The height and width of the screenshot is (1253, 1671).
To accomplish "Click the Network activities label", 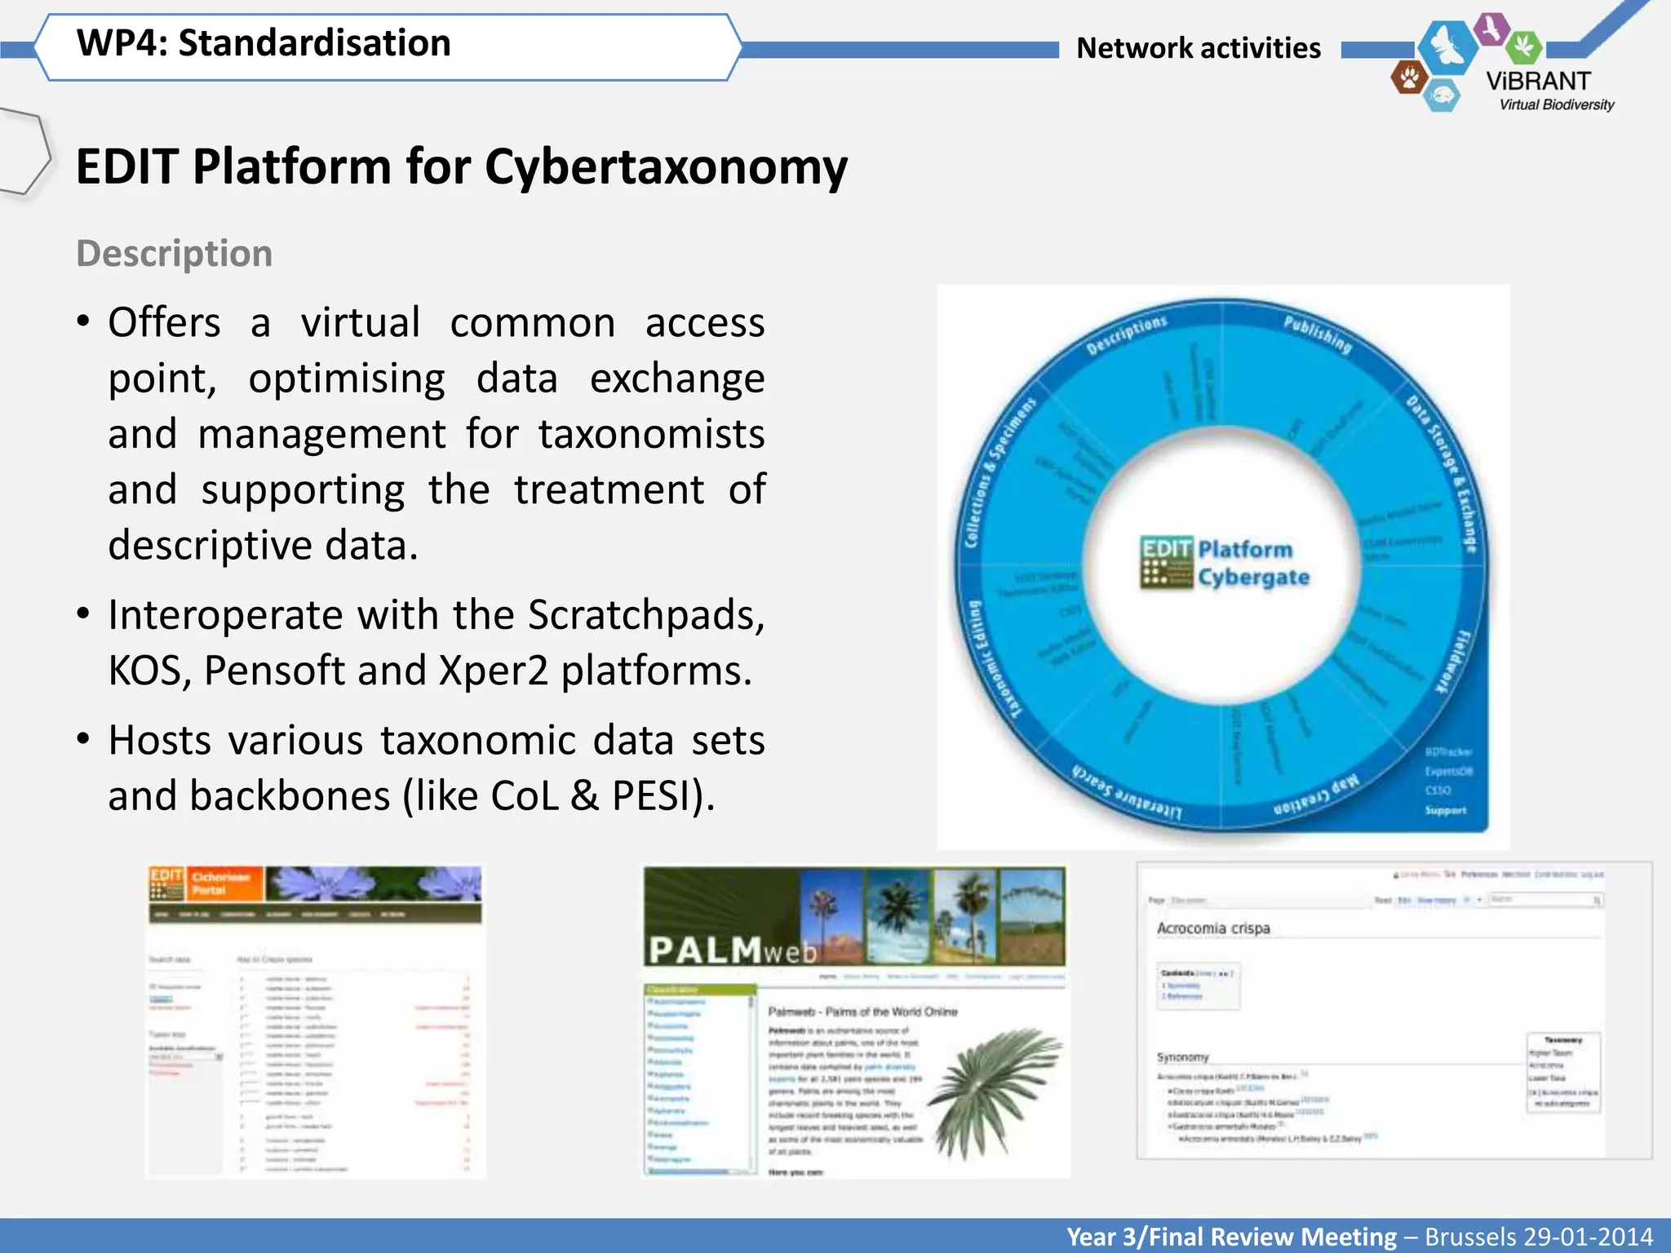I will pos(1199,48).
